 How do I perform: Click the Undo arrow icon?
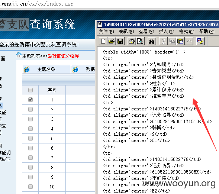[189, 41]
